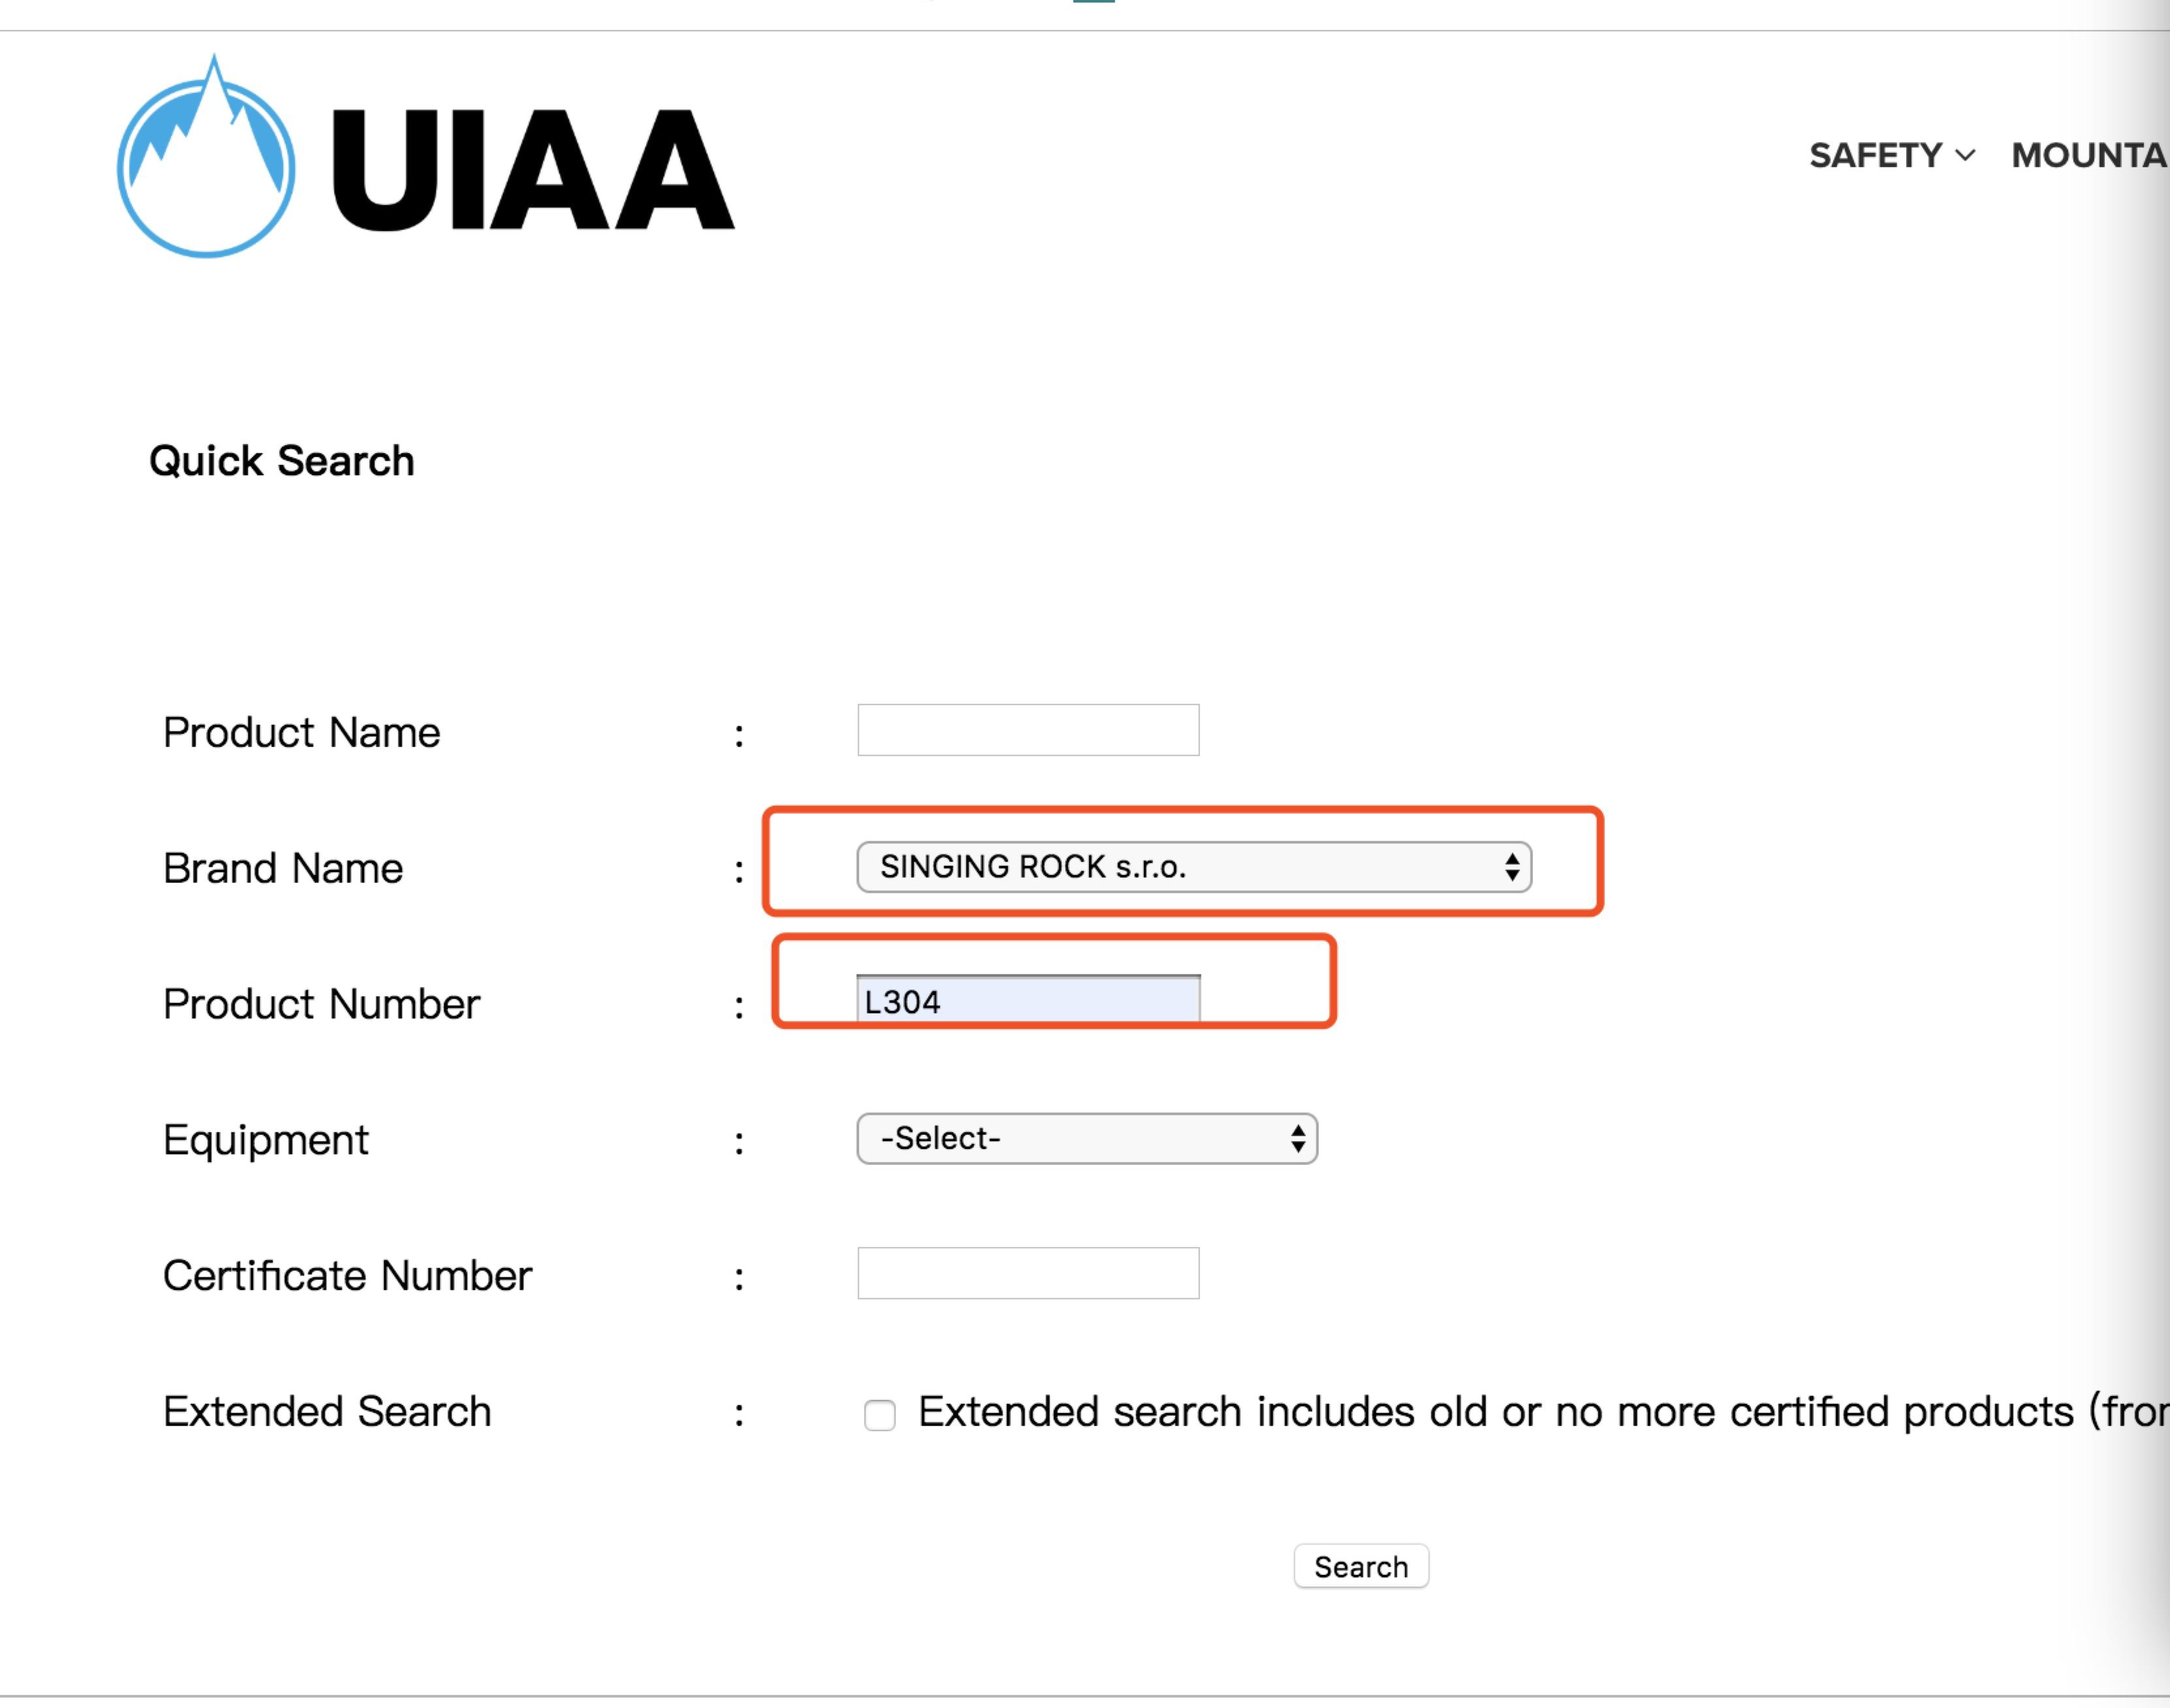Open the Equipment -Select- dropdown

click(x=1085, y=1138)
